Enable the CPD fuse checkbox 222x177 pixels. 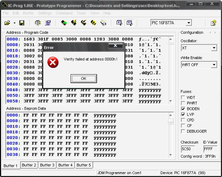click(x=183, y=120)
